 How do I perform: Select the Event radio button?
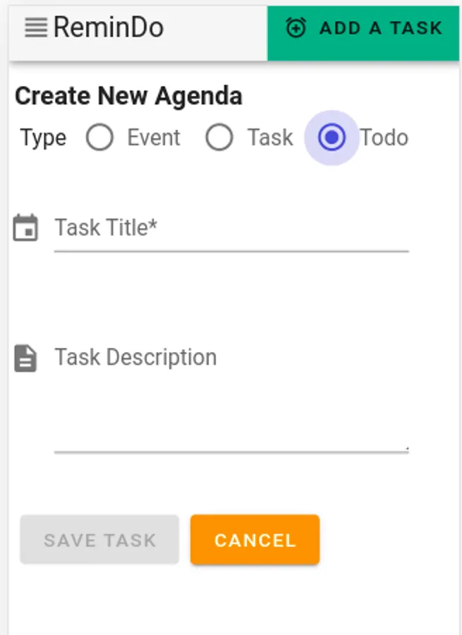coord(99,138)
